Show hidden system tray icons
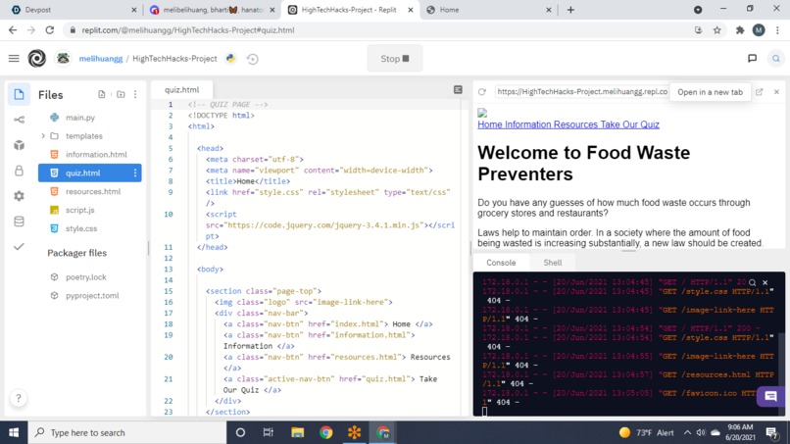Viewport: 790px width, 444px height. tap(687, 432)
